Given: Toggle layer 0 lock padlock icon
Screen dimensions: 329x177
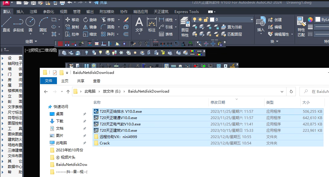Looking at the screenshot, I should (206, 20).
